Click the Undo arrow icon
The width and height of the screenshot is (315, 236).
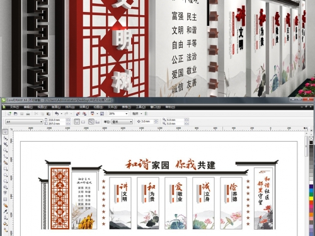(x=57, y=113)
